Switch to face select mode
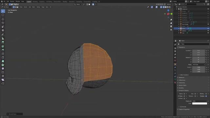 [x=17, y=7]
